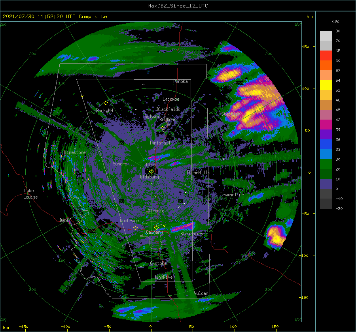Click the white plus marker northeast of ThreeHills

223,159
